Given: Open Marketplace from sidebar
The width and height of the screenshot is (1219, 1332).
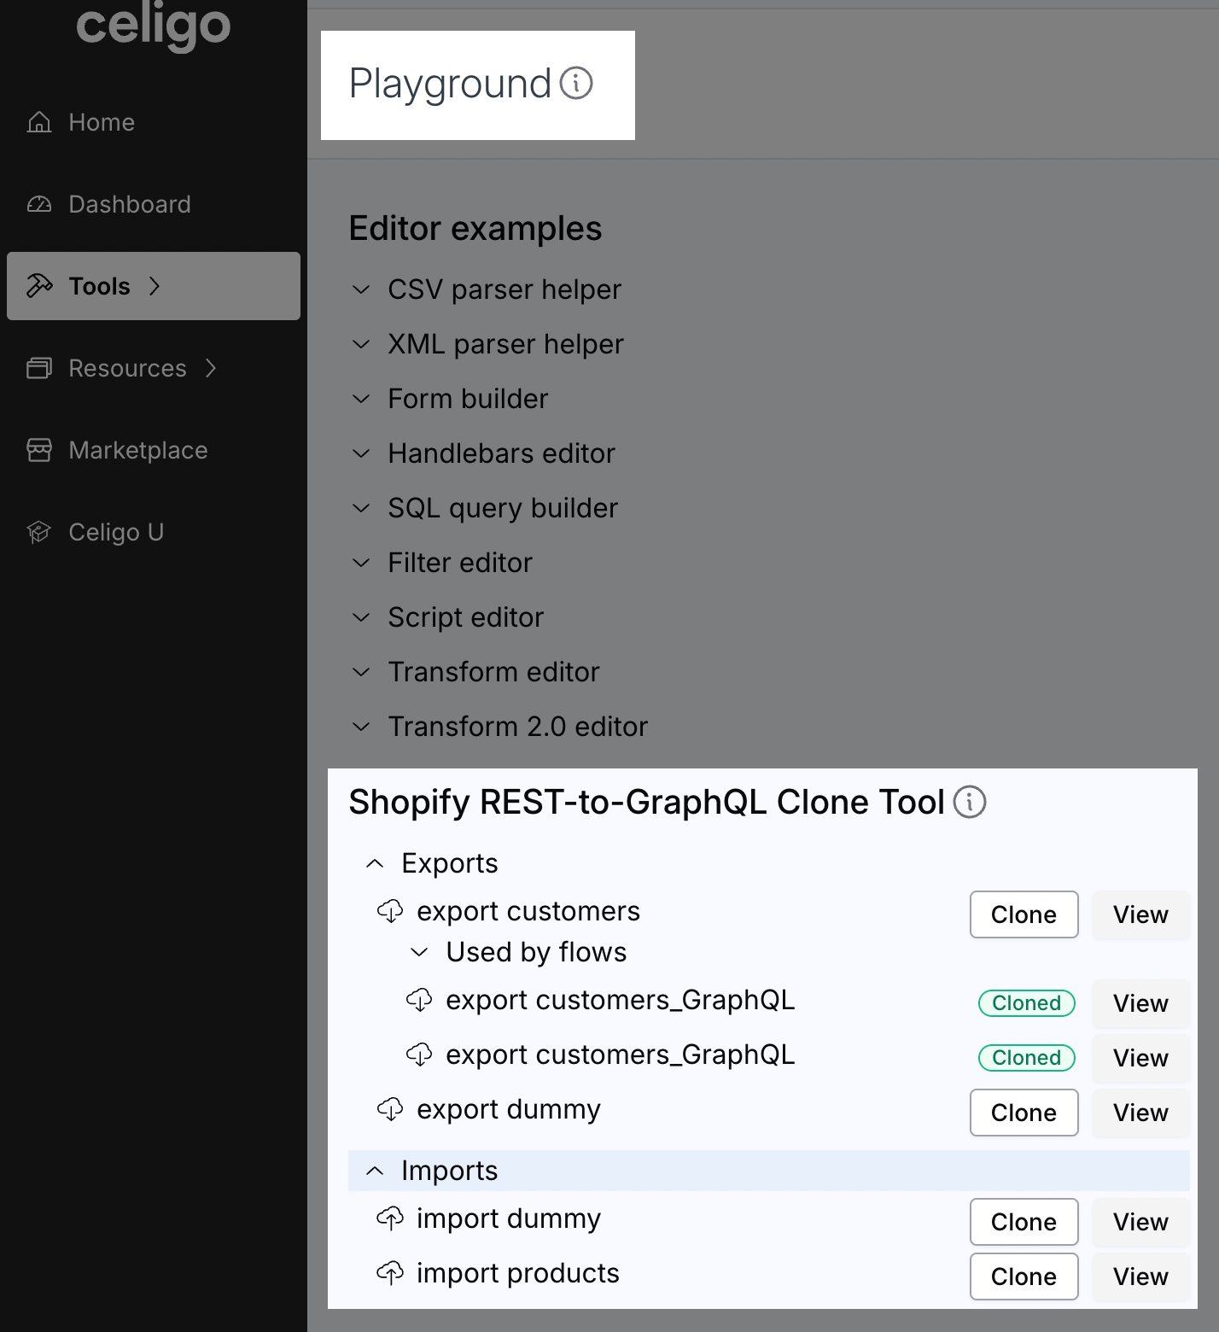Looking at the screenshot, I should [154, 450].
